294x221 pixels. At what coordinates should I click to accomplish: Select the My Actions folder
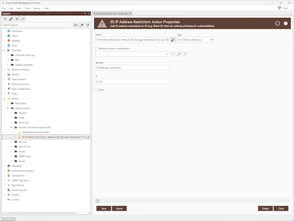coord(21,103)
